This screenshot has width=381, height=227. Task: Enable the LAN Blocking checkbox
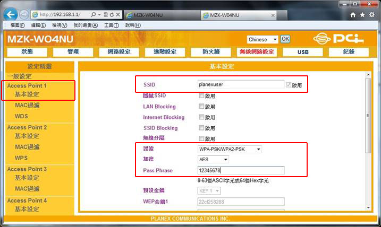point(201,106)
